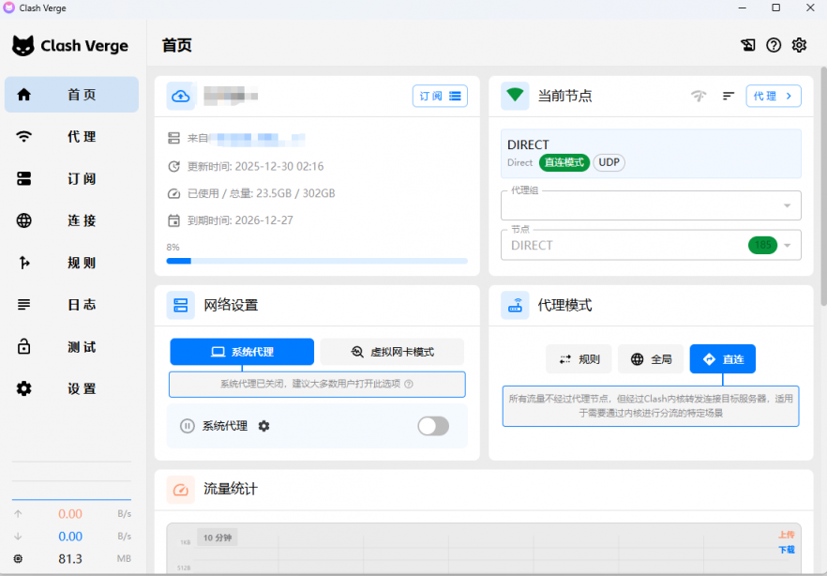Enable the 系统代理 toggle switch
827x576 pixels.
point(432,426)
